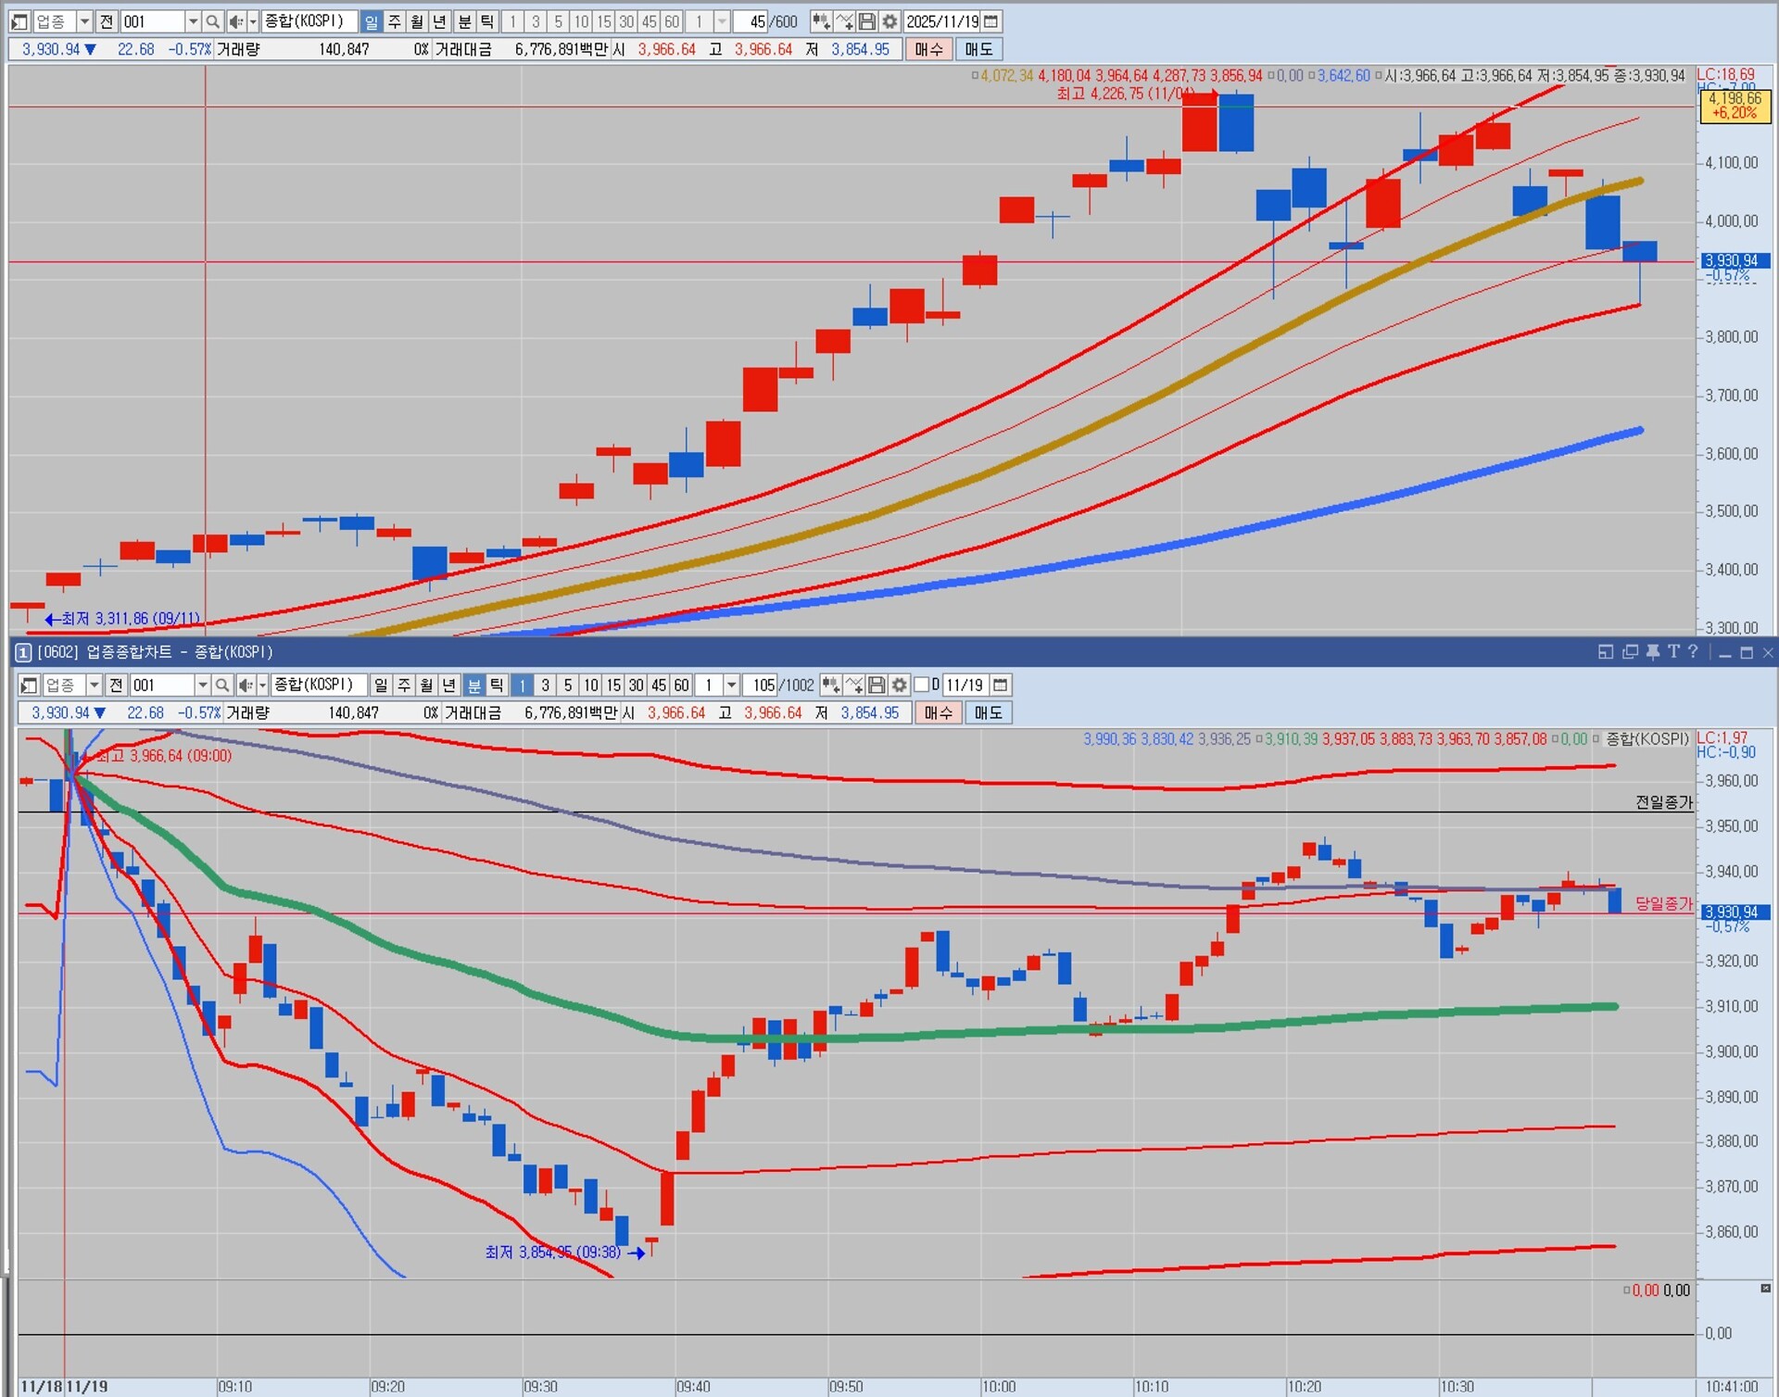This screenshot has height=1397, width=1779.
Task: Click the 매수 buy button in upper panel
Action: click(928, 49)
